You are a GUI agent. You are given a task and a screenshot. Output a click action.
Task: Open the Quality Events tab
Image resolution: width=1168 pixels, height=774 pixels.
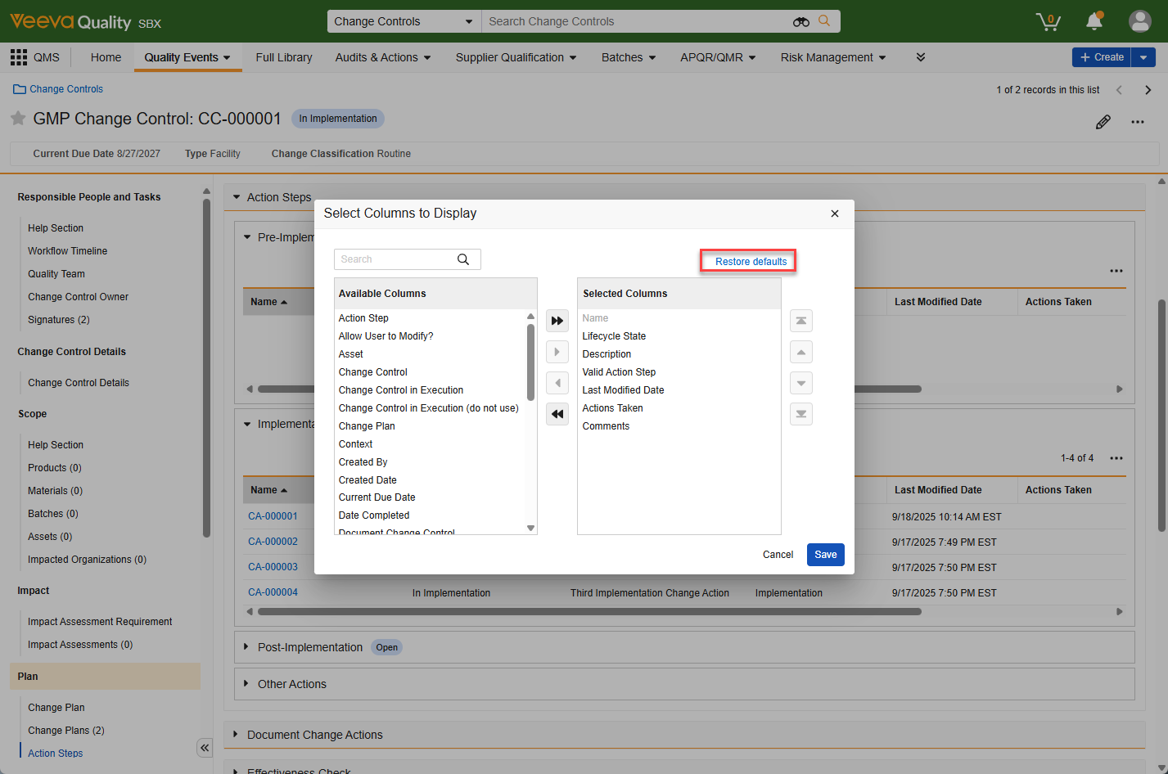click(x=187, y=57)
